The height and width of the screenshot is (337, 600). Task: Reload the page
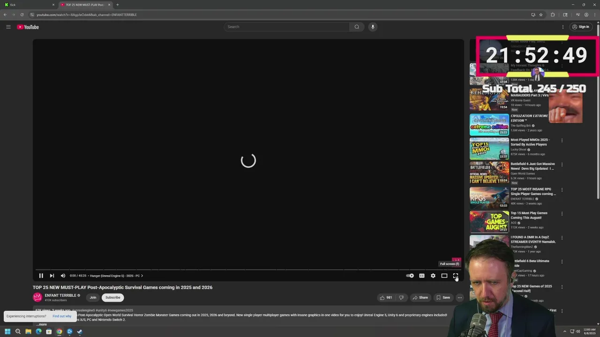point(22,15)
